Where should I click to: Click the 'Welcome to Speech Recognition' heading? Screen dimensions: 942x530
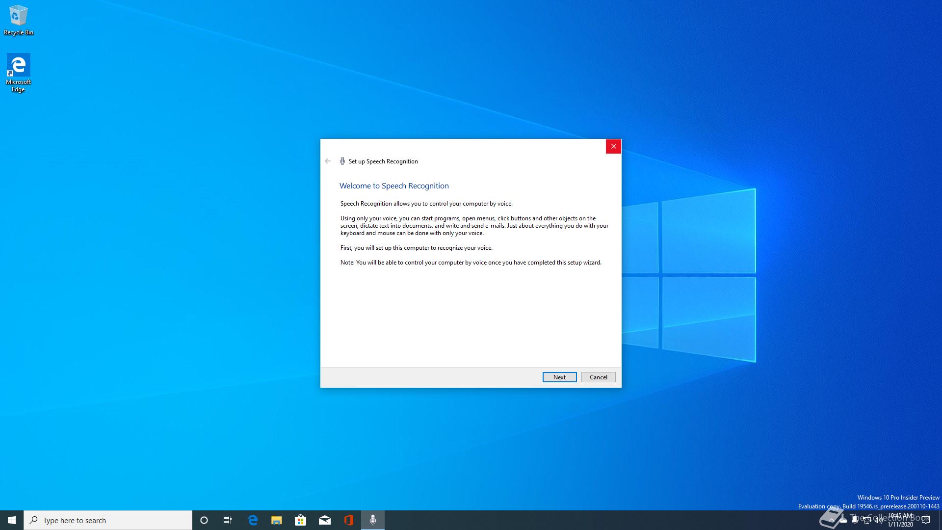click(394, 185)
